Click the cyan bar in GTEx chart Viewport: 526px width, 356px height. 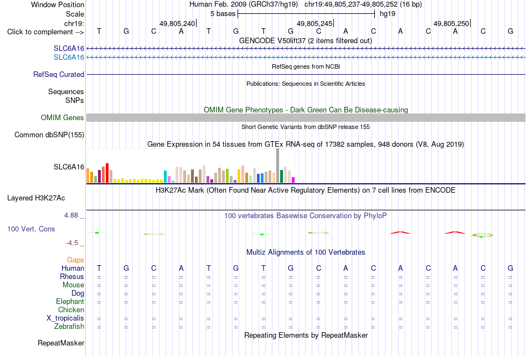click(165, 177)
